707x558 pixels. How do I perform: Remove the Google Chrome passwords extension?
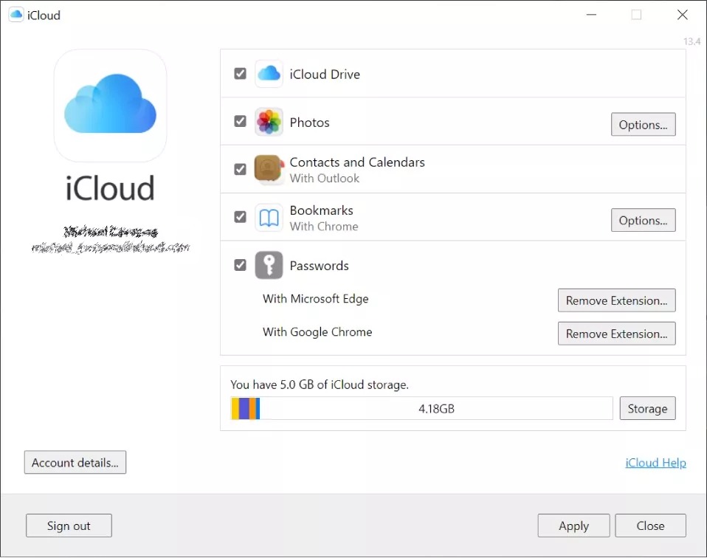(x=616, y=334)
